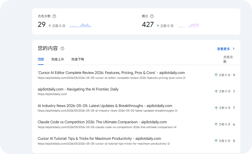This screenshot has width=252, height=154.
Task: Open the https://aipilotdaily.com/ homepage URL
Action: (x=52, y=94)
